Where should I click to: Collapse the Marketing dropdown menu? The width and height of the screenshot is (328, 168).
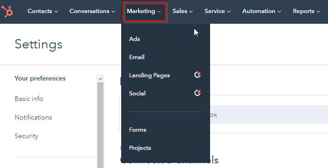tap(144, 11)
